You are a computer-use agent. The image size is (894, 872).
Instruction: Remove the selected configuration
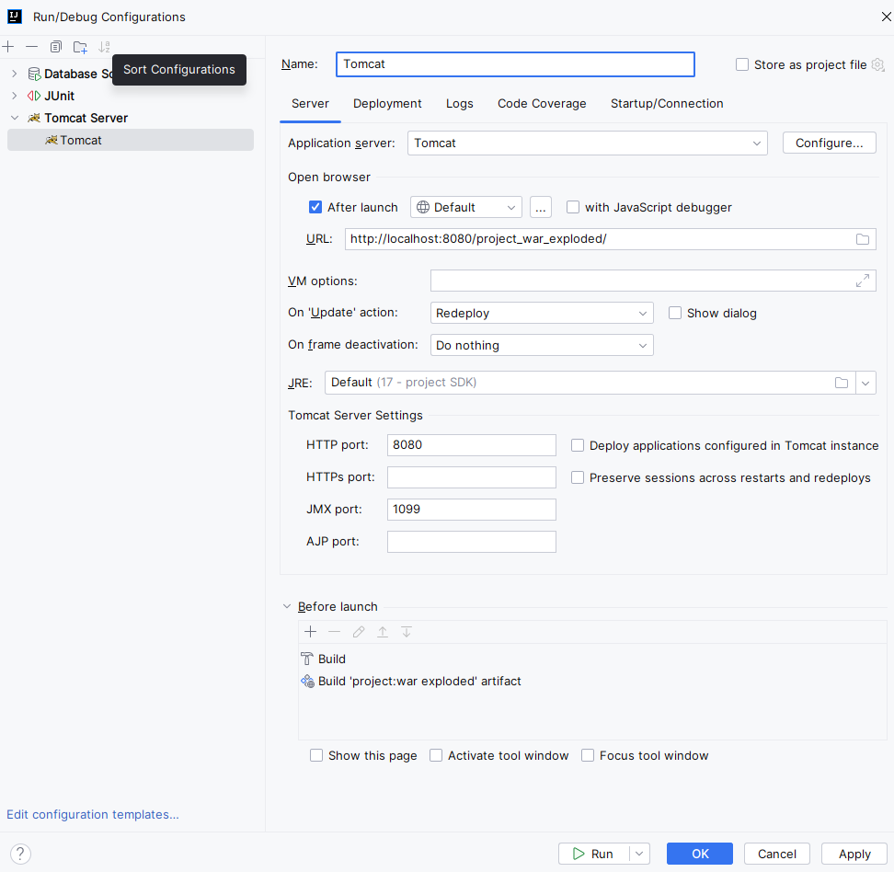point(32,47)
